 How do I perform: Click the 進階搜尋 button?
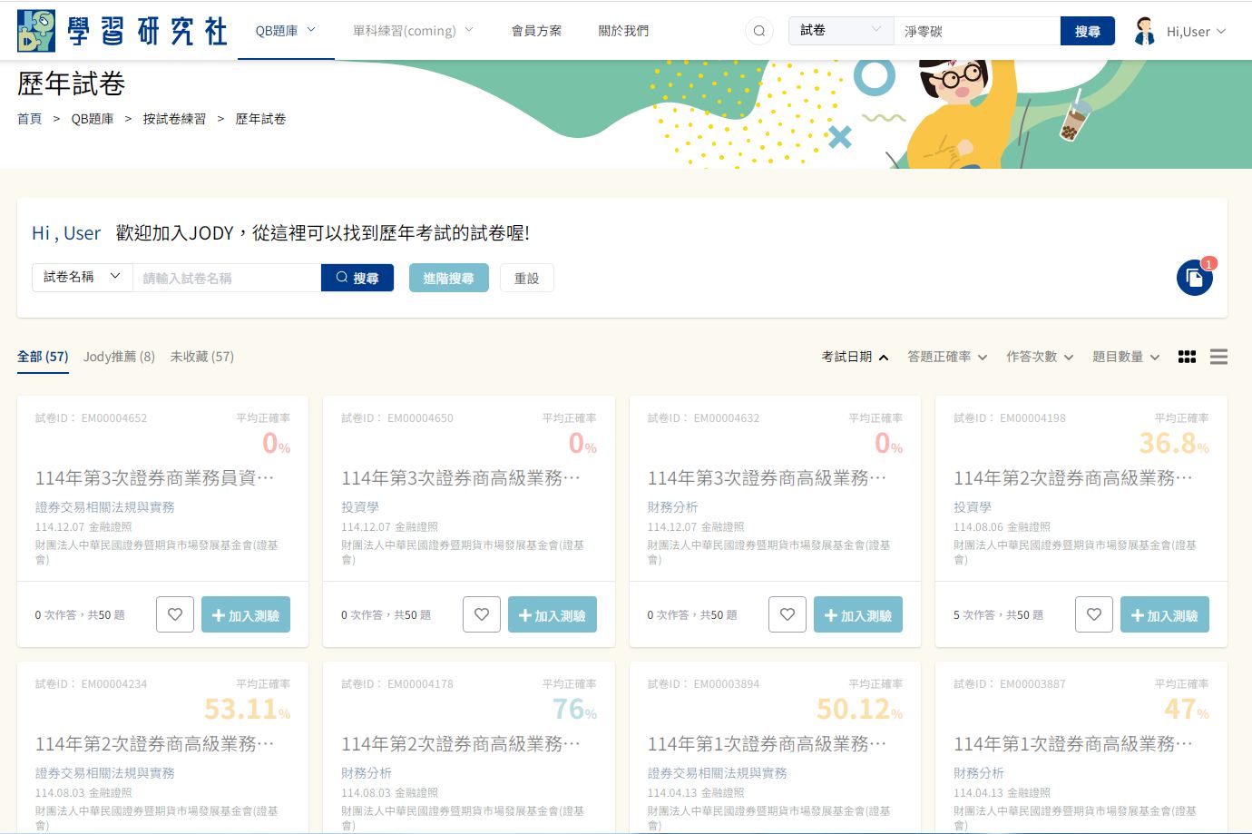[x=448, y=278]
